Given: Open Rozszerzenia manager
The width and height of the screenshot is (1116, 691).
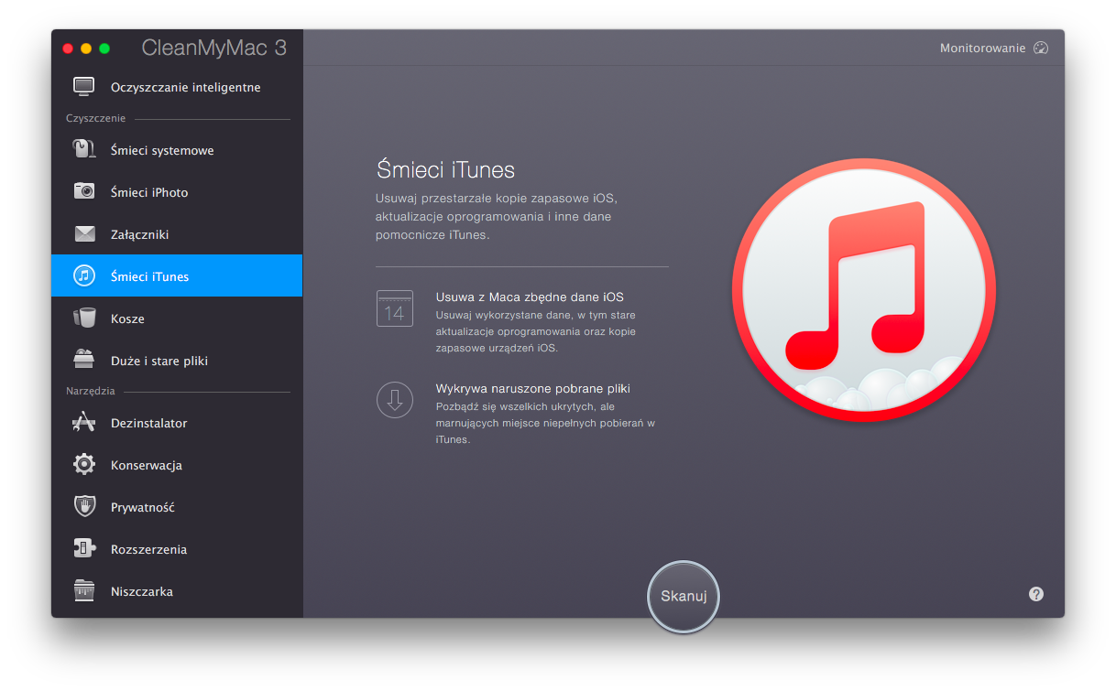Looking at the screenshot, I should click(x=177, y=549).
